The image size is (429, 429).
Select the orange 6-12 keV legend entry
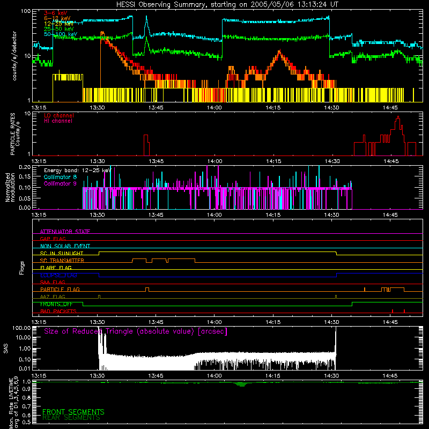(x=57, y=18)
